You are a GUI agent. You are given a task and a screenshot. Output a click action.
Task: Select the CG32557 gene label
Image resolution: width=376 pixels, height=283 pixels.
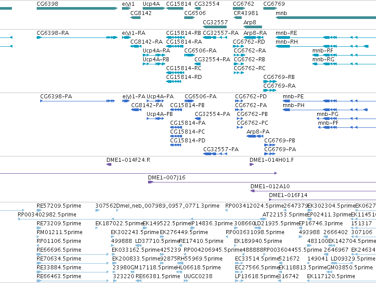(x=215, y=22)
